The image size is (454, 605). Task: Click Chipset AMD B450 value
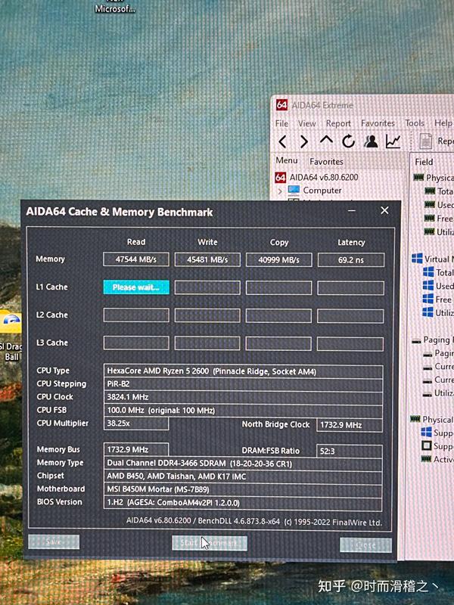[243, 476]
